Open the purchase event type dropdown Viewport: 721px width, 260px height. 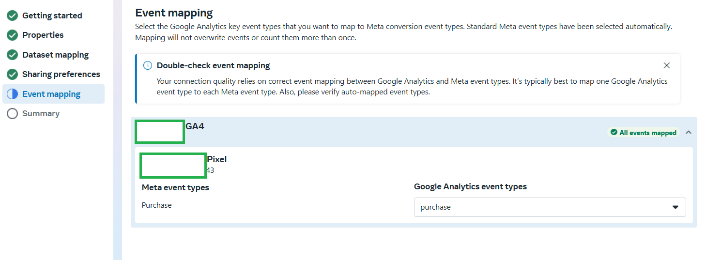550,207
